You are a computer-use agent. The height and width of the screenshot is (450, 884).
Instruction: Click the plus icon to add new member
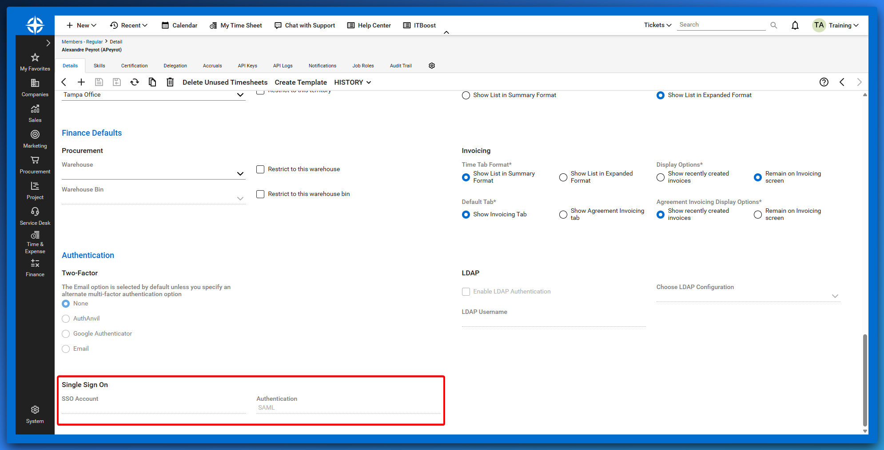coord(81,82)
